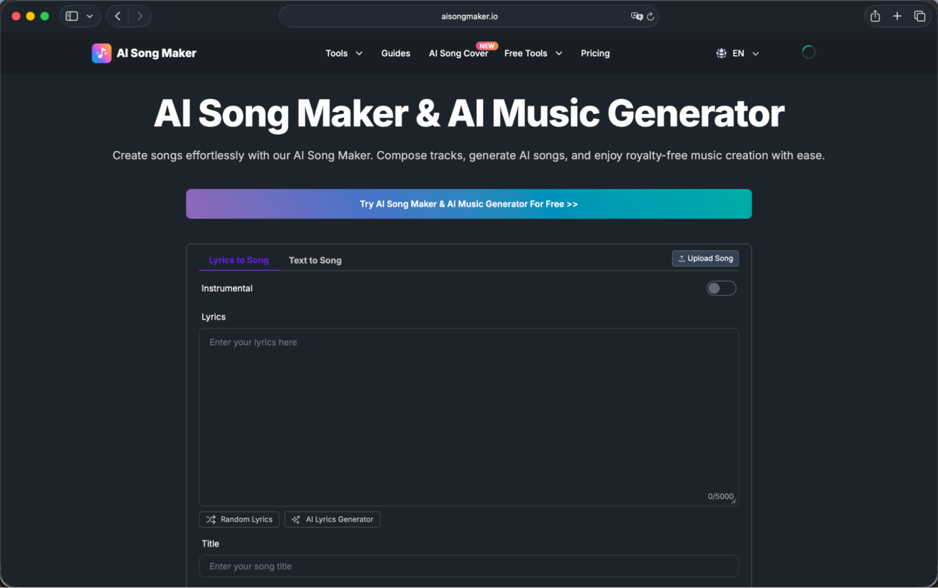
Task: Open the Tools dropdown
Action: point(343,53)
